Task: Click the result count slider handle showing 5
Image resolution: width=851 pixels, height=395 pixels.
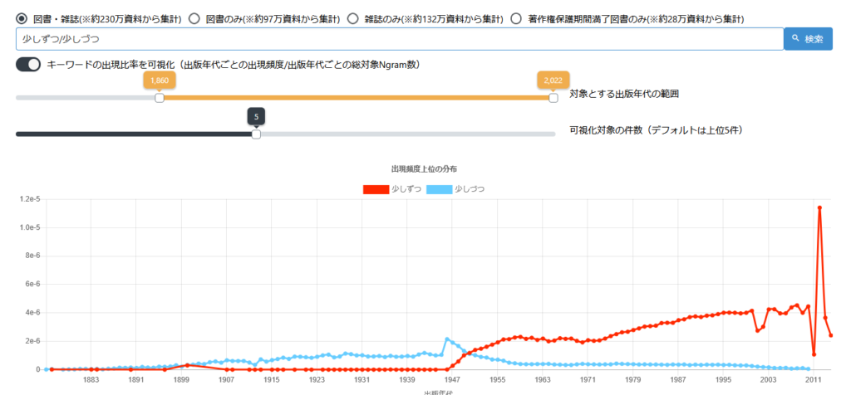Action: tap(256, 134)
